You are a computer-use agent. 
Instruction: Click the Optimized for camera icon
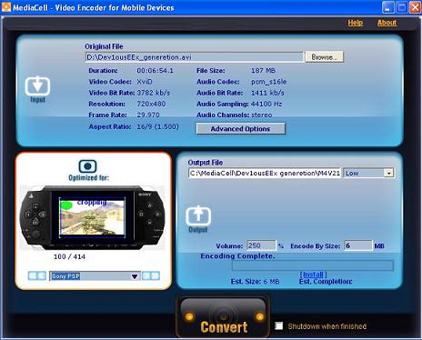[87, 166]
